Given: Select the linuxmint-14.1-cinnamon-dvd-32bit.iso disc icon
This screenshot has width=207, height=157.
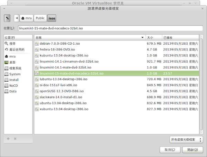Looking at the screenshot, I should coord(37,62).
